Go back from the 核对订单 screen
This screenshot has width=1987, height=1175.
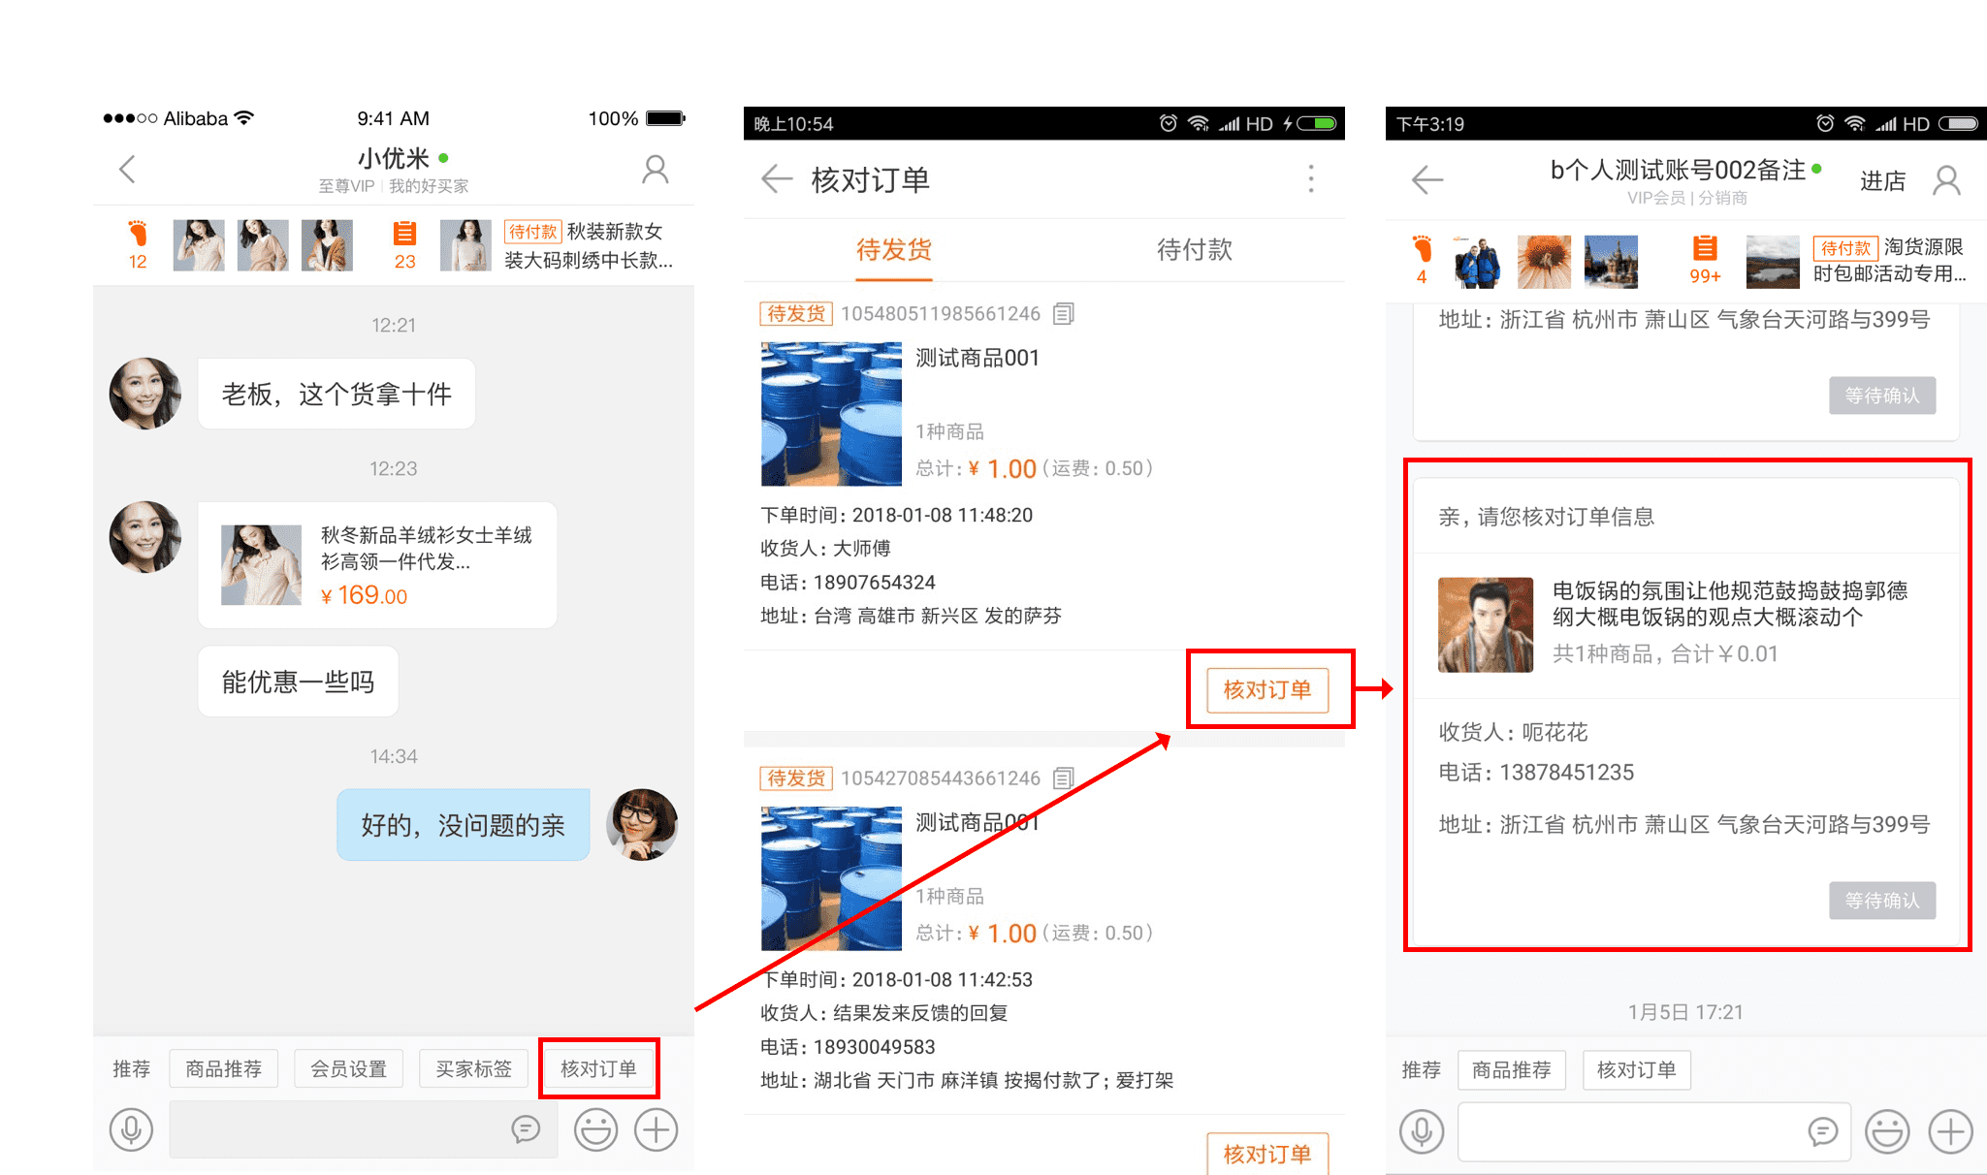777,179
